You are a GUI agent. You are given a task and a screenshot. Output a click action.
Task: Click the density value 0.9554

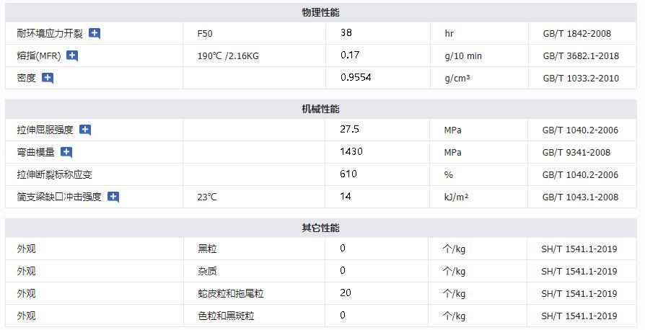[x=356, y=78]
